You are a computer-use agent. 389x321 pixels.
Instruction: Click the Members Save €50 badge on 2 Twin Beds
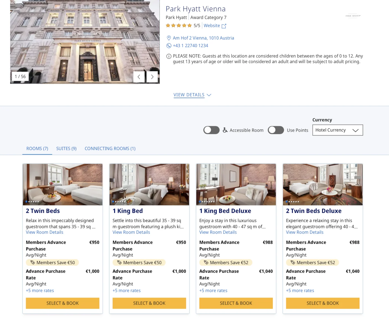[x=52, y=263]
